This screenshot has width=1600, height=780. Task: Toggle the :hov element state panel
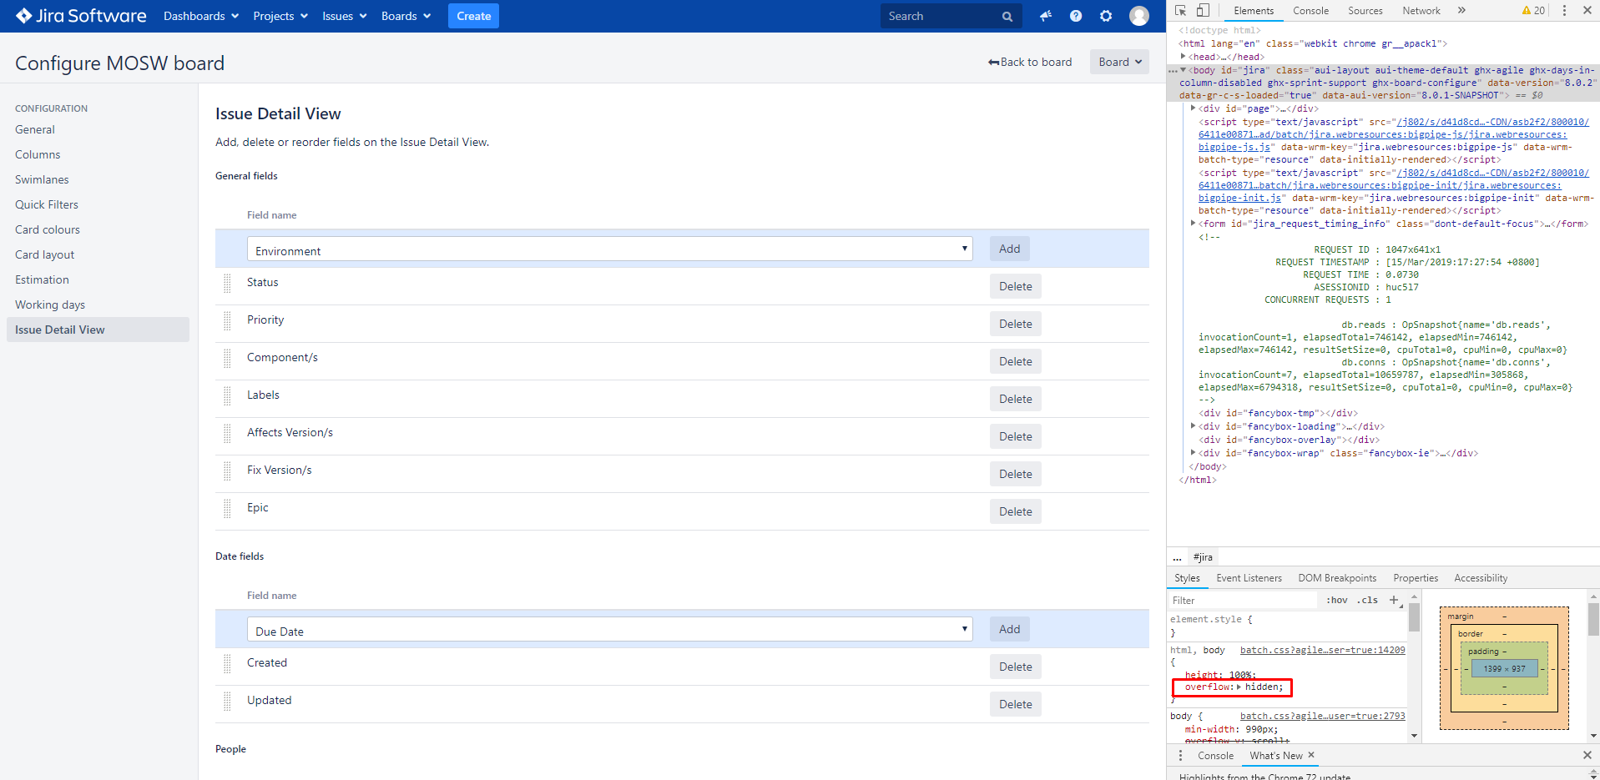tap(1337, 600)
